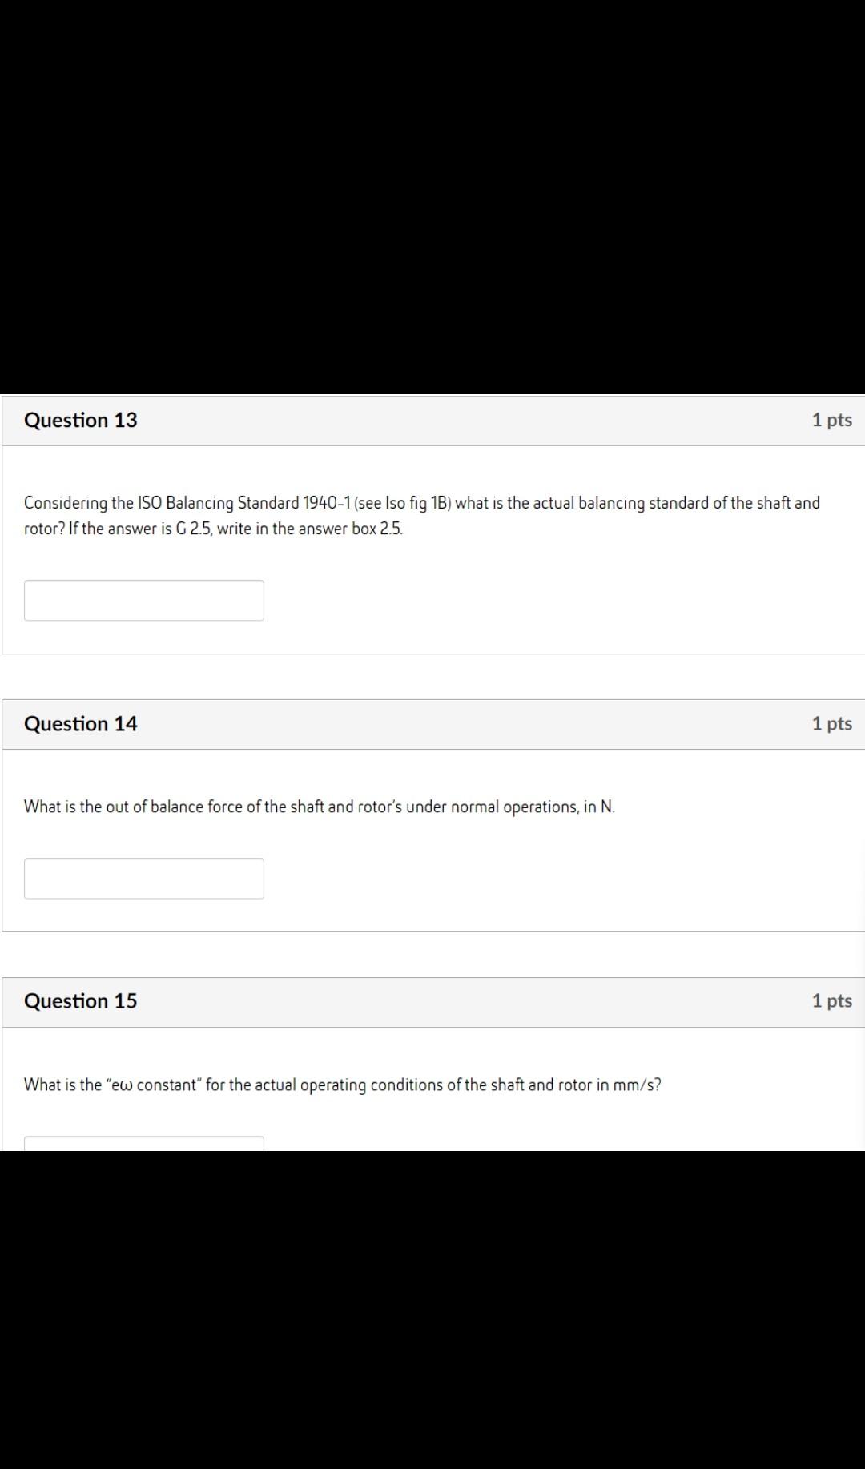The image size is (865, 1469).
Task: Select the phrase Iso fig 1B in Question 13
Action: coord(417,503)
